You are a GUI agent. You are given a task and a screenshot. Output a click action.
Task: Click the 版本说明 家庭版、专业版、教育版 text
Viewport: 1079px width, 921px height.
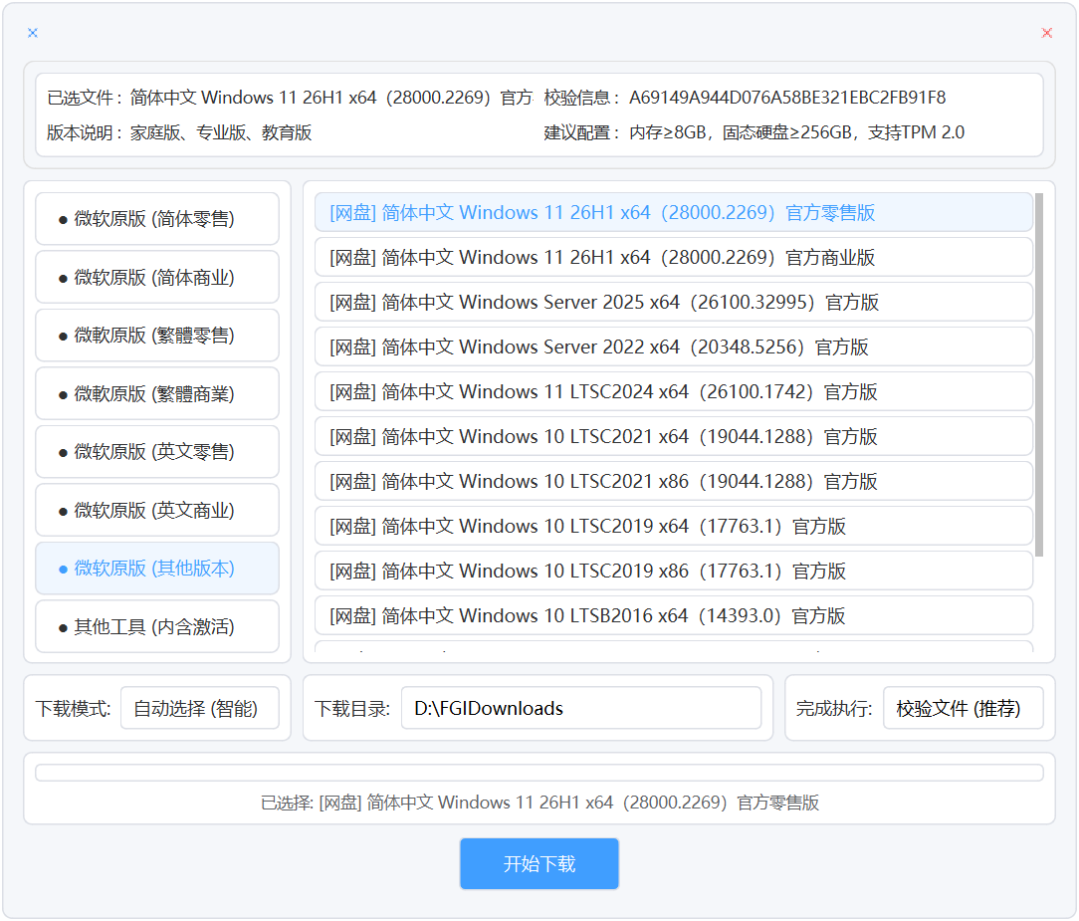[221, 132]
